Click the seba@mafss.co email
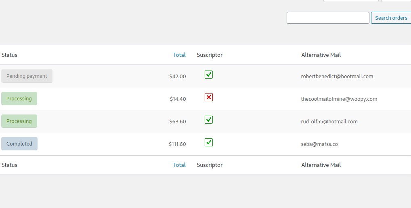Viewport: 411px width, 208px height. 319,144
